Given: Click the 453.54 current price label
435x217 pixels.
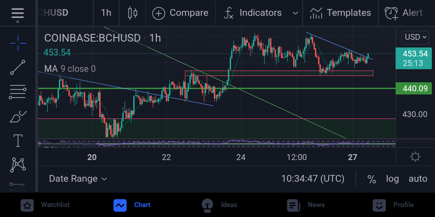Looking at the screenshot, I should coord(414,58).
